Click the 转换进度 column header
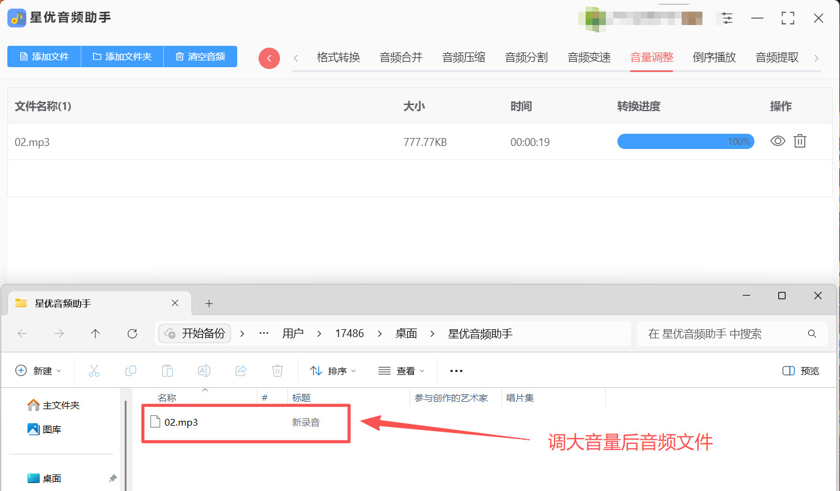 [x=639, y=106]
